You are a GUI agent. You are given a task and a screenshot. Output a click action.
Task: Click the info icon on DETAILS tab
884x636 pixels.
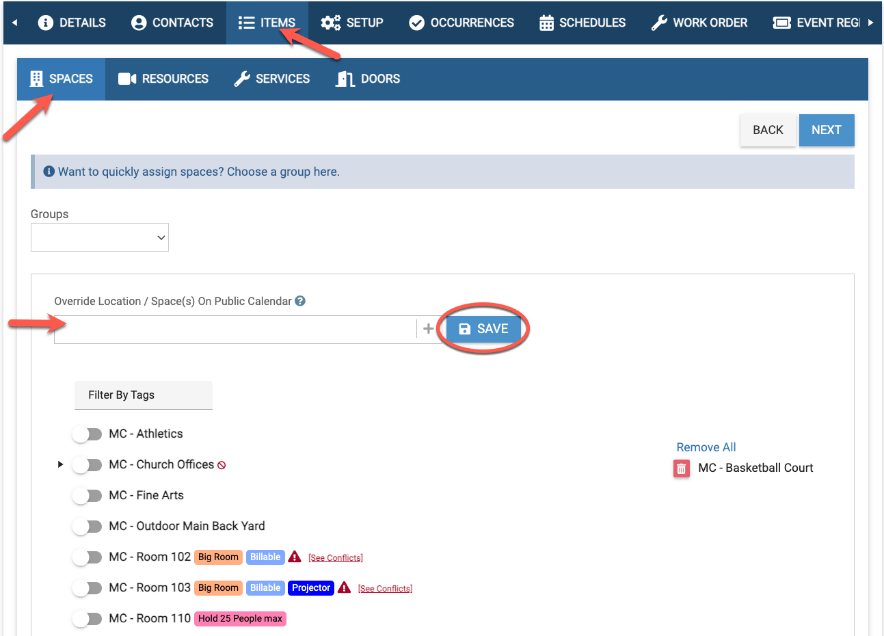point(45,22)
